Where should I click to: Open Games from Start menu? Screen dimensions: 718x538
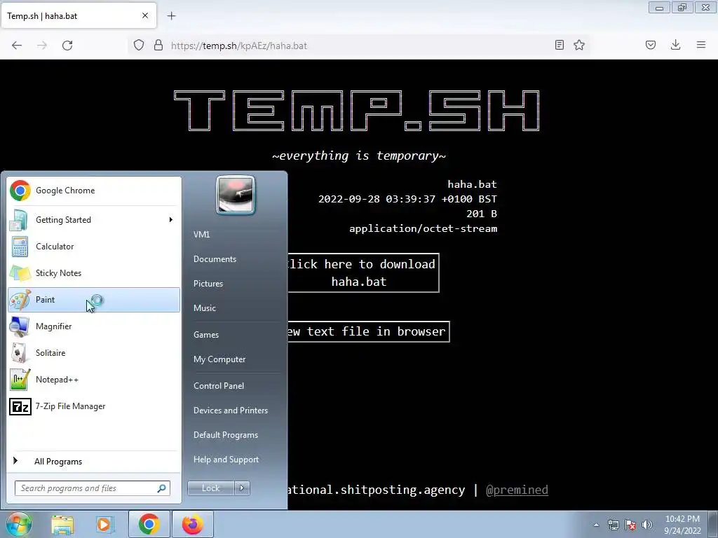(206, 334)
